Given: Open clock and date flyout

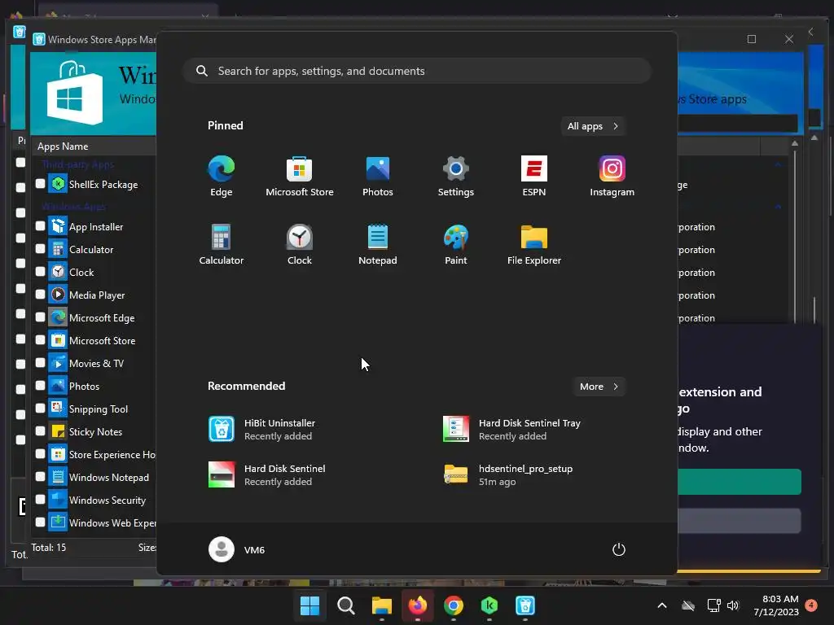Looking at the screenshot, I should pos(776,605).
